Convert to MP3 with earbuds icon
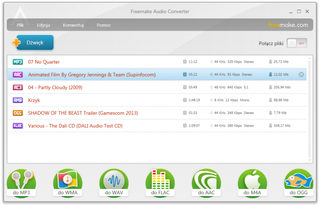The height and width of the screenshot is (206, 320). click(x=22, y=183)
